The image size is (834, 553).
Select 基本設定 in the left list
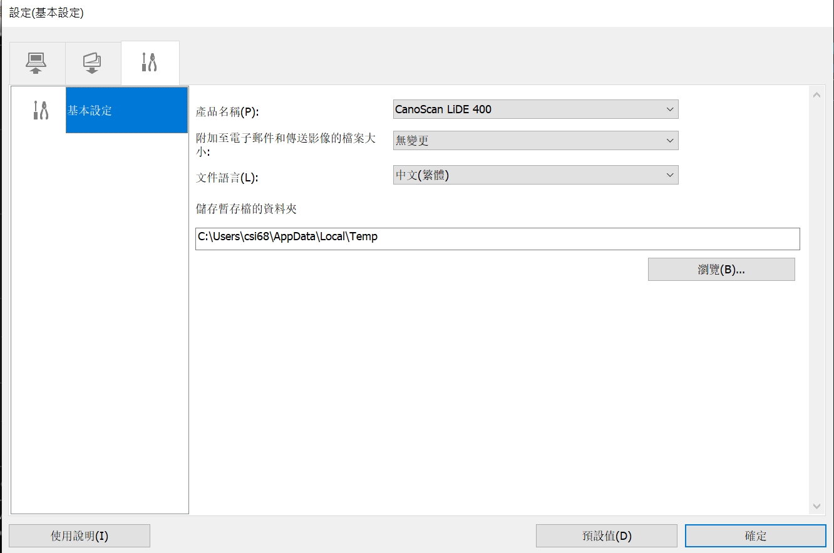tap(126, 110)
